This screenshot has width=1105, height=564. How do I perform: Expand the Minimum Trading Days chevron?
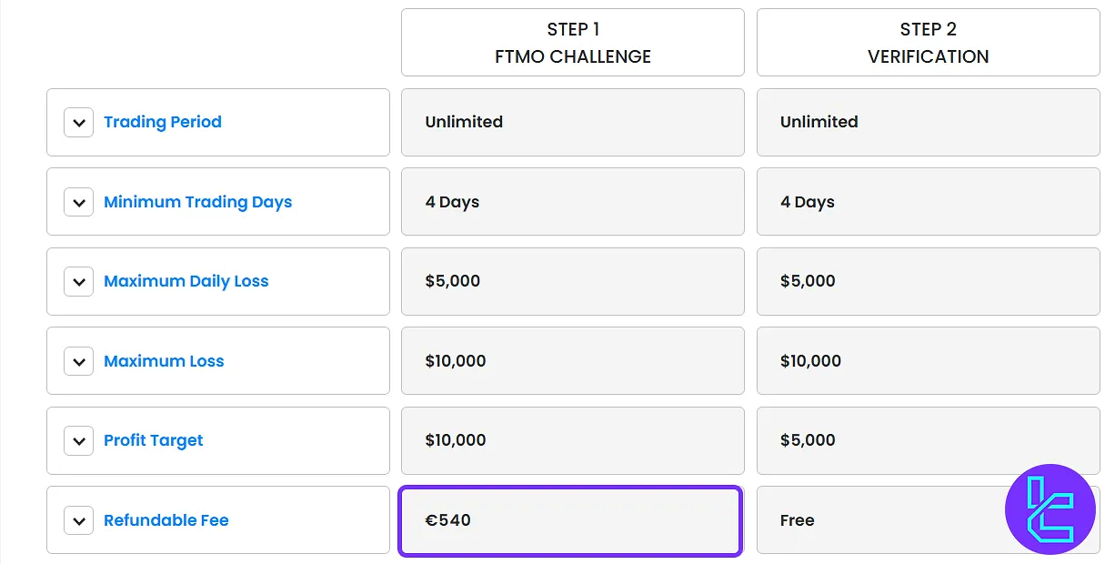[79, 202]
